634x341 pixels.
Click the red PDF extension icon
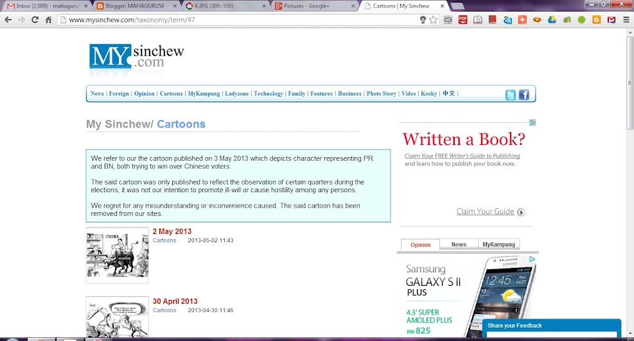click(x=463, y=20)
